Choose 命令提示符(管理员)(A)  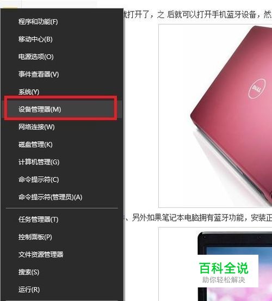(61, 197)
